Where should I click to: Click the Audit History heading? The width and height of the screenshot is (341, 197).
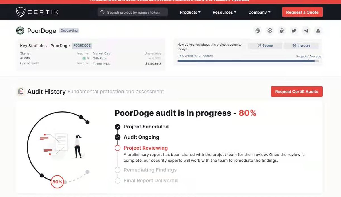(x=46, y=92)
